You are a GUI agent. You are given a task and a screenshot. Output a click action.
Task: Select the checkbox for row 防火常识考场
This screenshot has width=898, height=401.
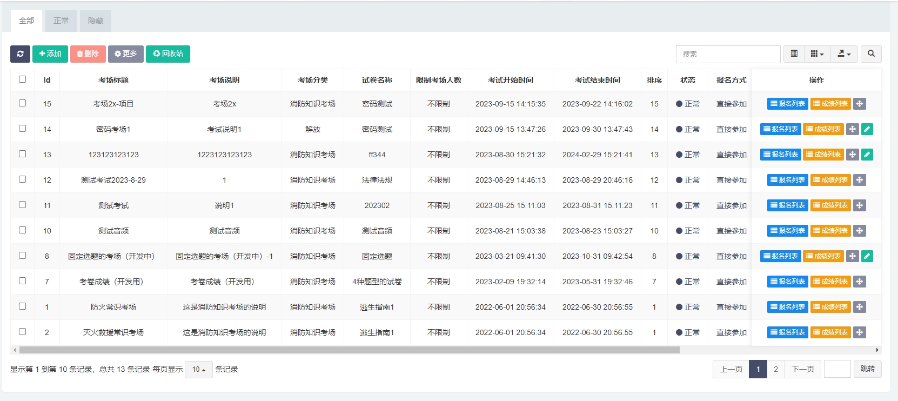click(x=22, y=306)
